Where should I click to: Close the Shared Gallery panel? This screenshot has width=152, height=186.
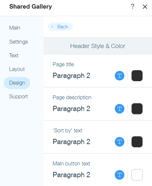[145, 7]
